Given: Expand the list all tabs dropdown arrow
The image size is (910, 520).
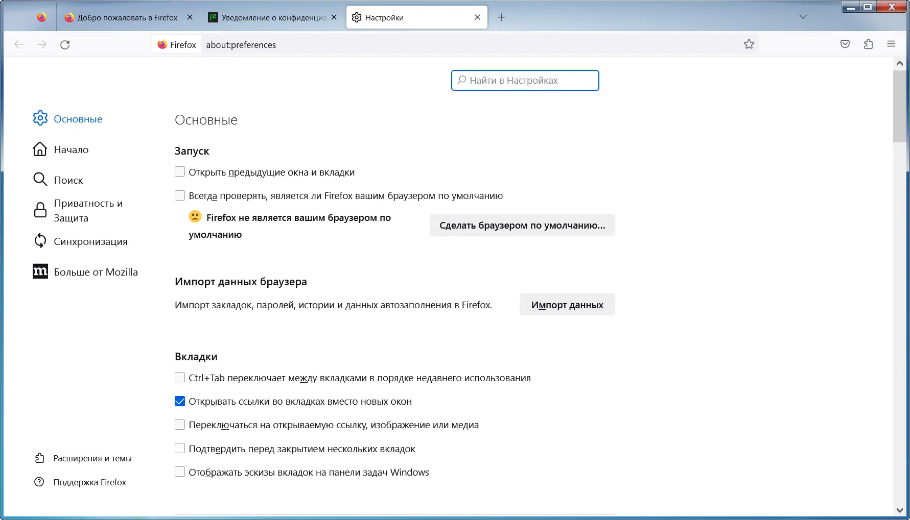Looking at the screenshot, I should (803, 17).
